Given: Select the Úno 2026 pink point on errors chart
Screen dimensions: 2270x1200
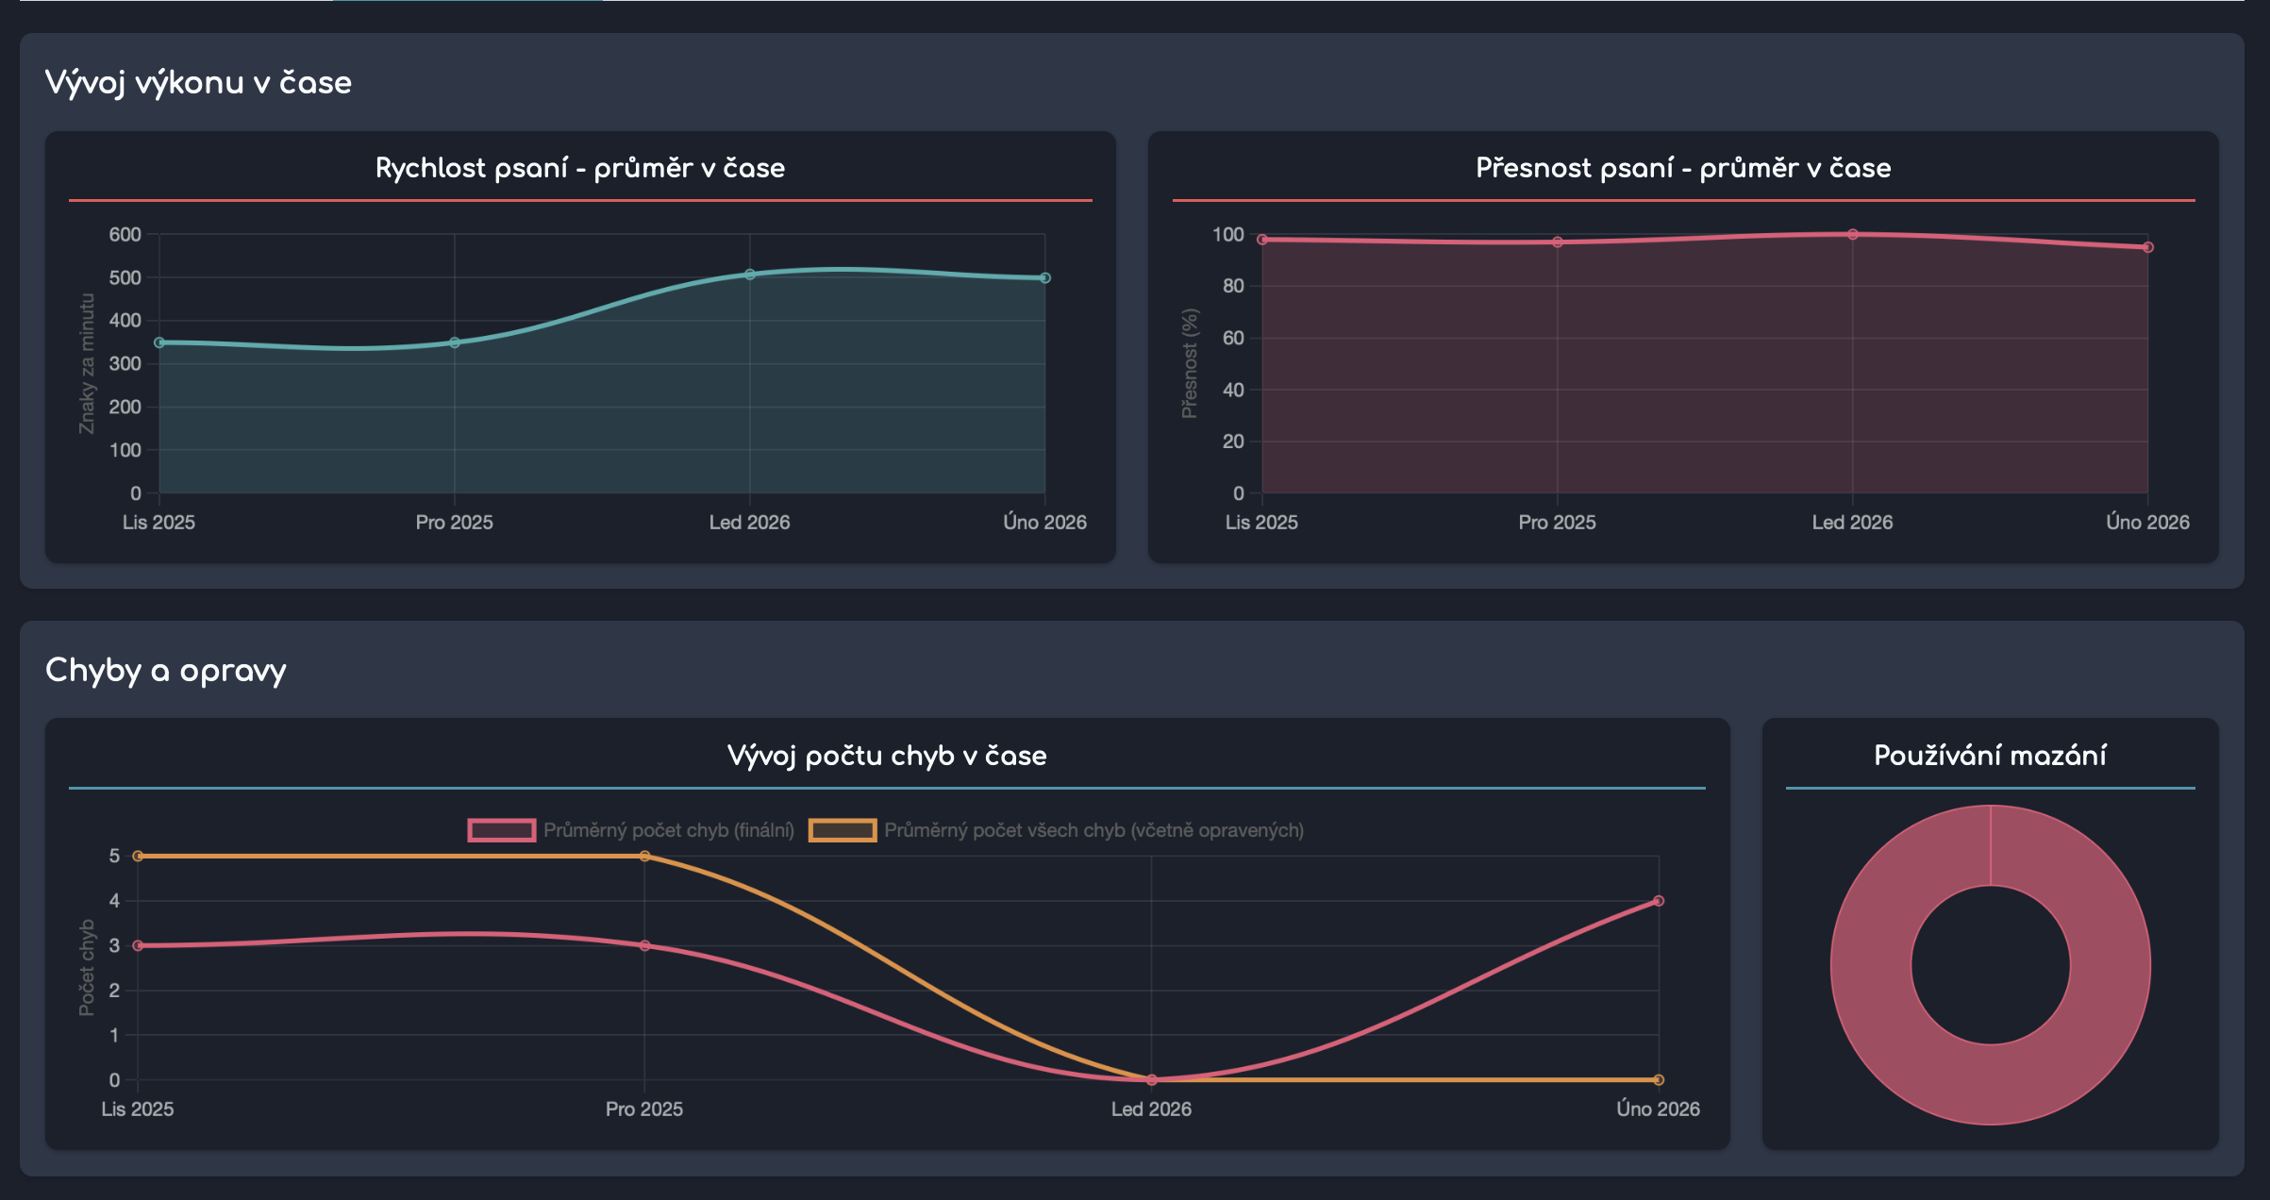Looking at the screenshot, I should coord(1659,900).
